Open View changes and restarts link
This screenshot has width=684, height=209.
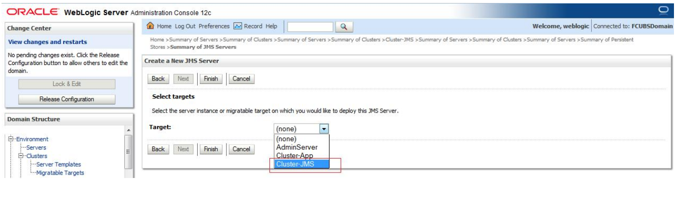pos(48,42)
